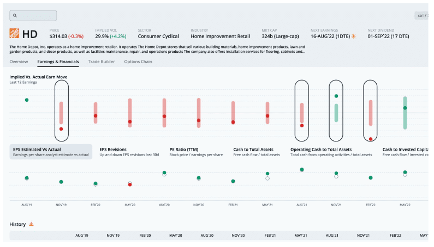Select the EPS Estimated Vs Actual metric

[x=51, y=151]
